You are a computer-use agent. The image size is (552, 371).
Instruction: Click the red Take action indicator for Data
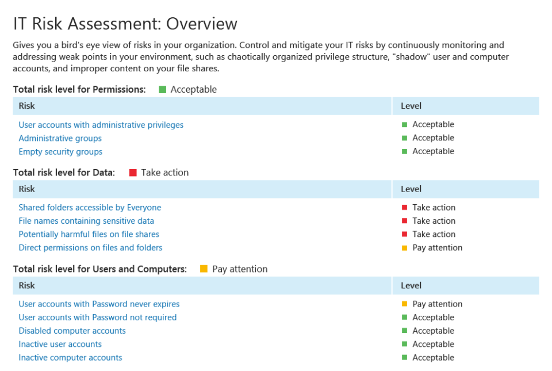pyautogui.click(x=133, y=172)
